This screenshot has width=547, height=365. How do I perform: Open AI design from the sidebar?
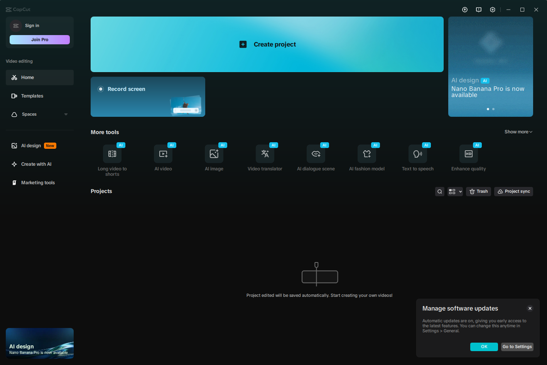pyautogui.click(x=40, y=146)
